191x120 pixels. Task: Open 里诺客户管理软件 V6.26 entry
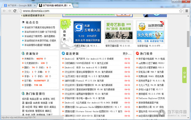point(95,85)
